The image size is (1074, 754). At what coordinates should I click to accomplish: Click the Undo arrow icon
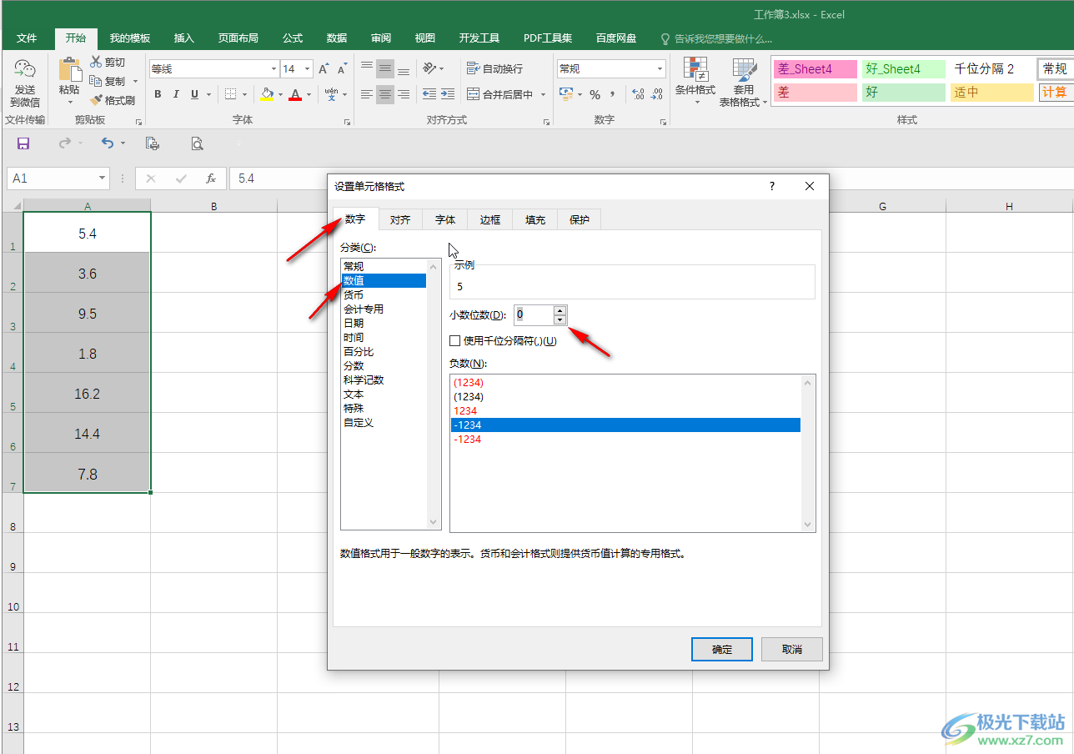[x=107, y=143]
